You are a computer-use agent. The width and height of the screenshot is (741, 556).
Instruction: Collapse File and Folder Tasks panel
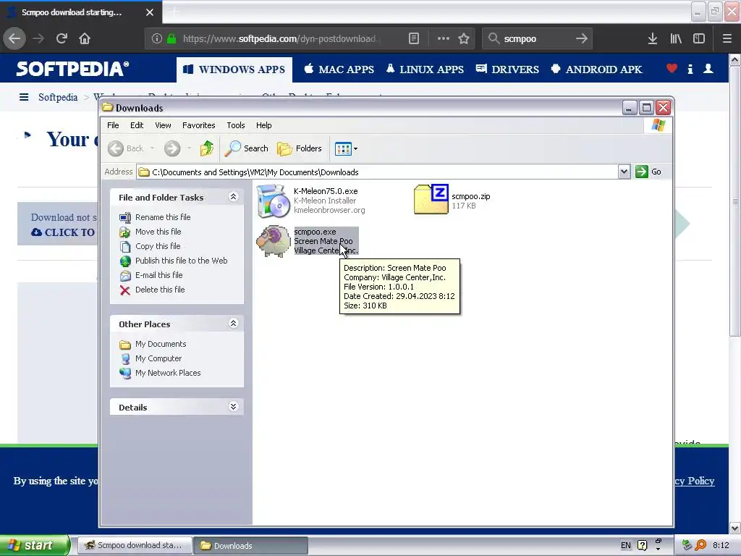(233, 197)
